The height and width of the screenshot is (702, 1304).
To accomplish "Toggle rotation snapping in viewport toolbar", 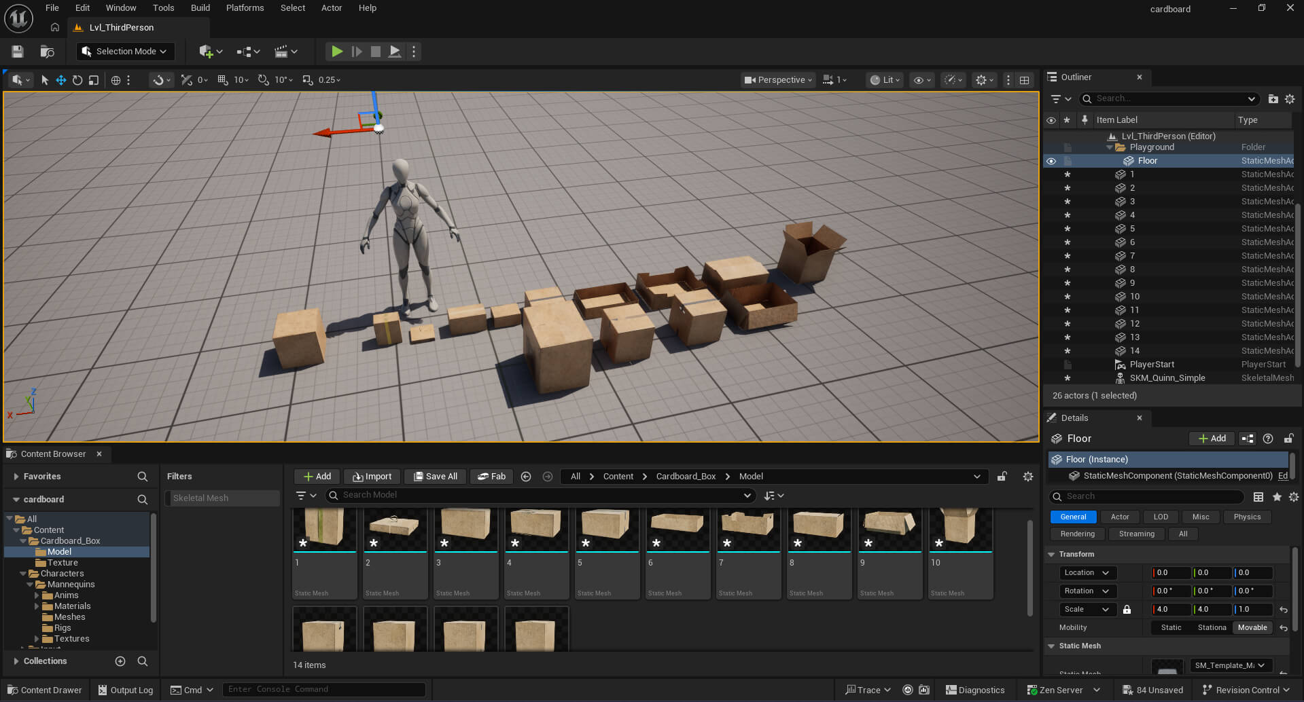I will pos(264,80).
